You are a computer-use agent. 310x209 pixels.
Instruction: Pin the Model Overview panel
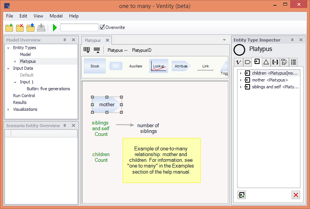[65, 40]
